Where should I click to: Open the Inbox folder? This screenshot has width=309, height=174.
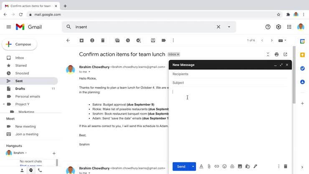point(20,58)
